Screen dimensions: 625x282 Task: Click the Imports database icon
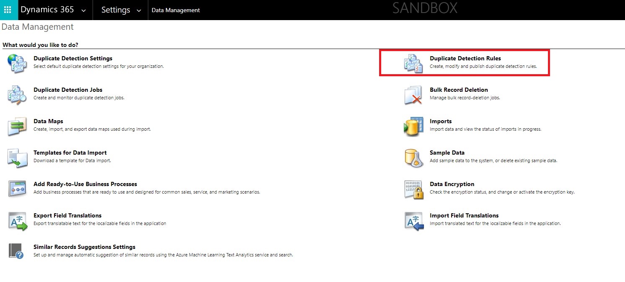[413, 127]
